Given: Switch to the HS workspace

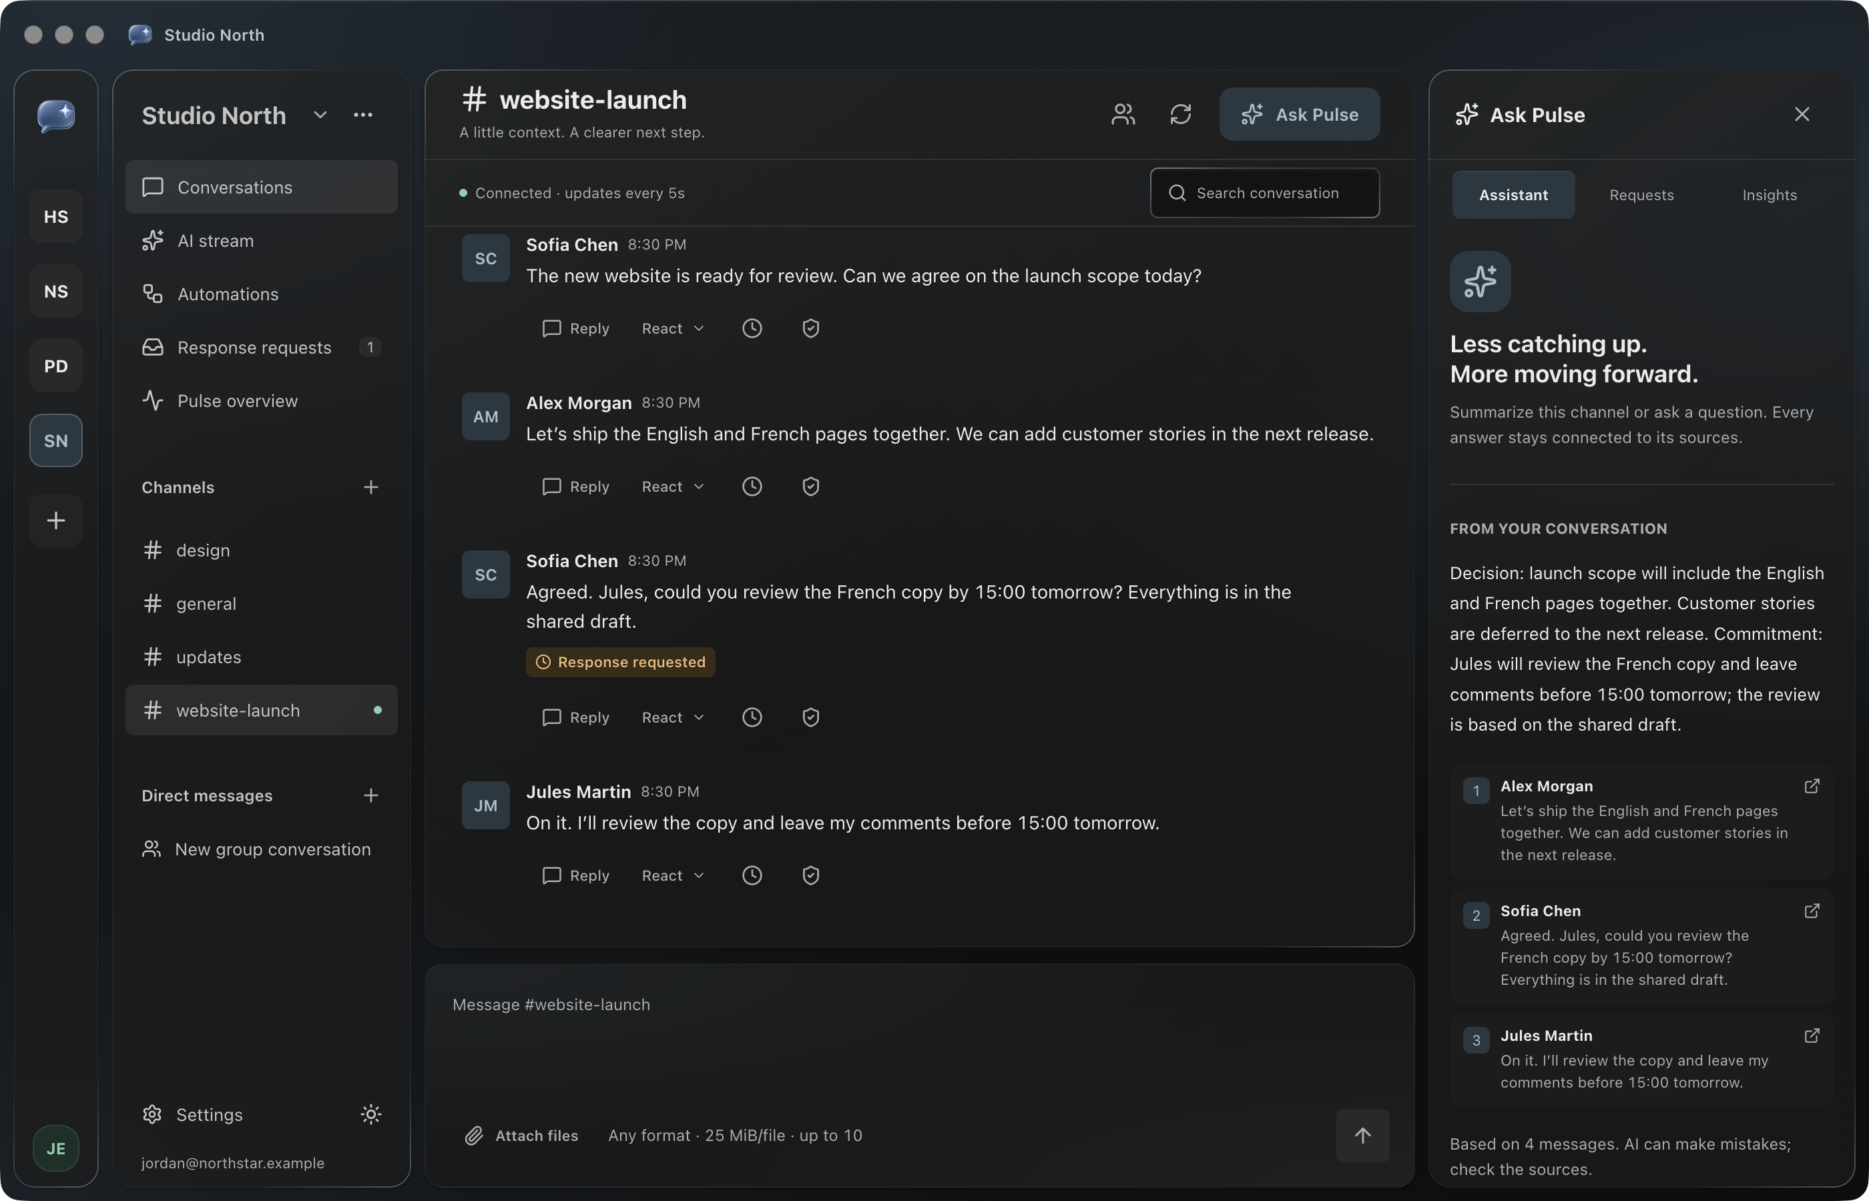Looking at the screenshot, I should click(x=56, y=217).
